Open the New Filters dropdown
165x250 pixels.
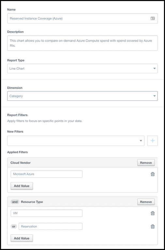coord(76,141)
